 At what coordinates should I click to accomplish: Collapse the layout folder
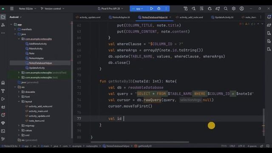point(19,102)
